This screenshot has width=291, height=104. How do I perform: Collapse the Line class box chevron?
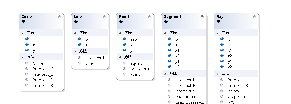click(x=104, y=16)
